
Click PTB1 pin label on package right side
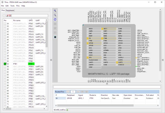(139, 66)
